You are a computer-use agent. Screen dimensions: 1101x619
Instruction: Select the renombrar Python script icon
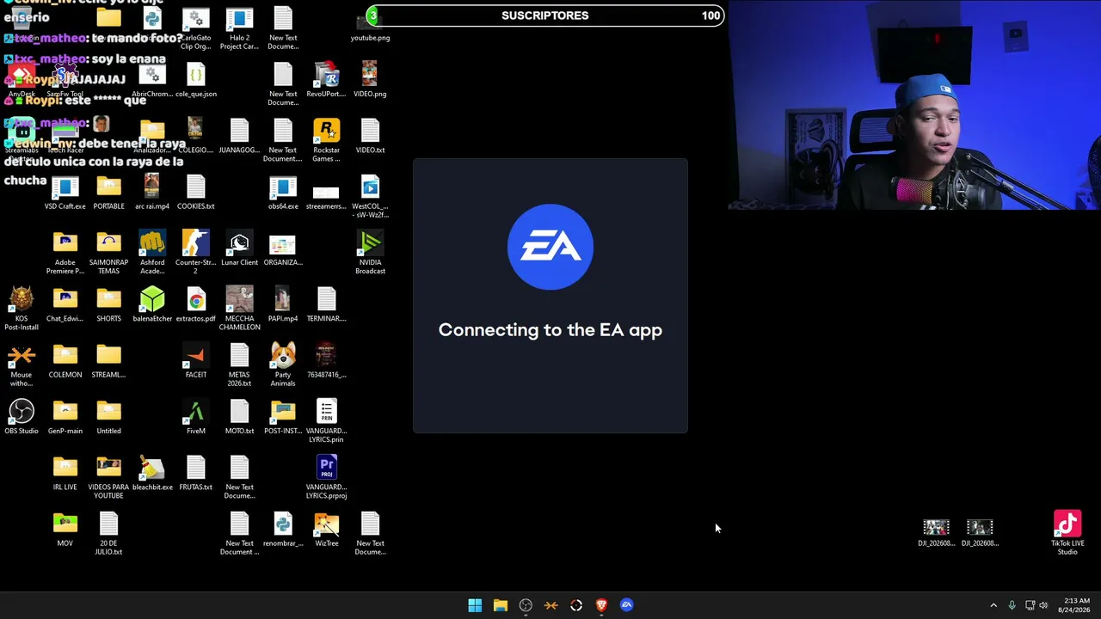coord(283,524)
